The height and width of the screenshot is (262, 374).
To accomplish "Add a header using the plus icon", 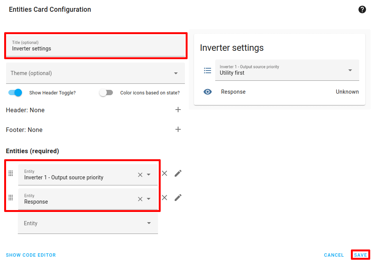I will pyautogui.click(x=178, y=110).
